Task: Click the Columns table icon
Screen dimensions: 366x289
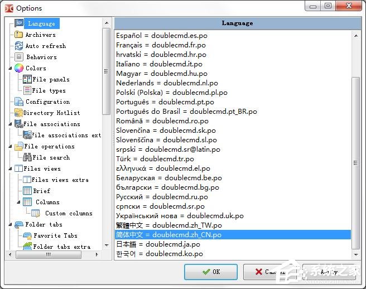Action: (x=27, y=202)
